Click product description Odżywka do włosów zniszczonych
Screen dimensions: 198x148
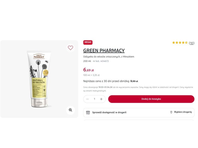click(109, 57)
